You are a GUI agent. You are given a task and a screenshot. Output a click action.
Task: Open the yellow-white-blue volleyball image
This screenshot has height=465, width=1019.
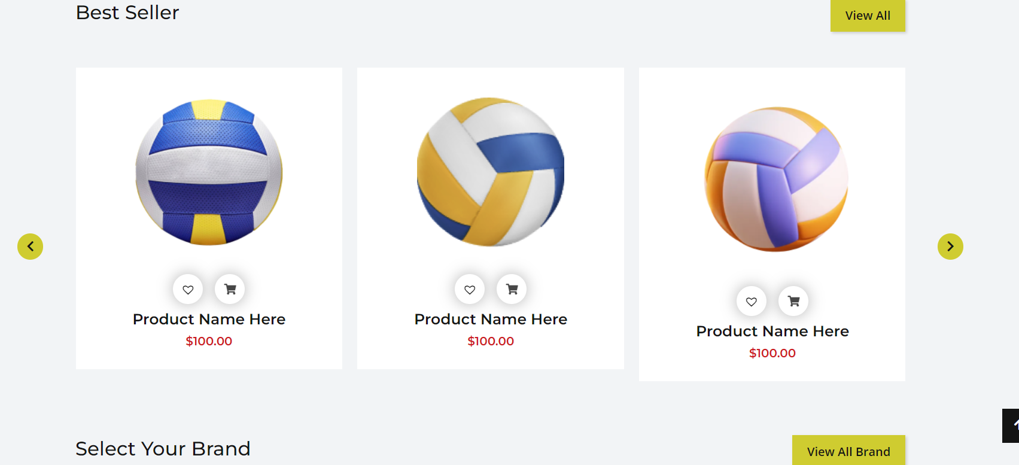[x=491, y=172]
